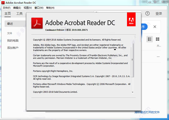The height and width of the screenshot is (120, 169).
Task: Click the Copyright 1984-2018 Adobe line
Action: tap(77, 40)
